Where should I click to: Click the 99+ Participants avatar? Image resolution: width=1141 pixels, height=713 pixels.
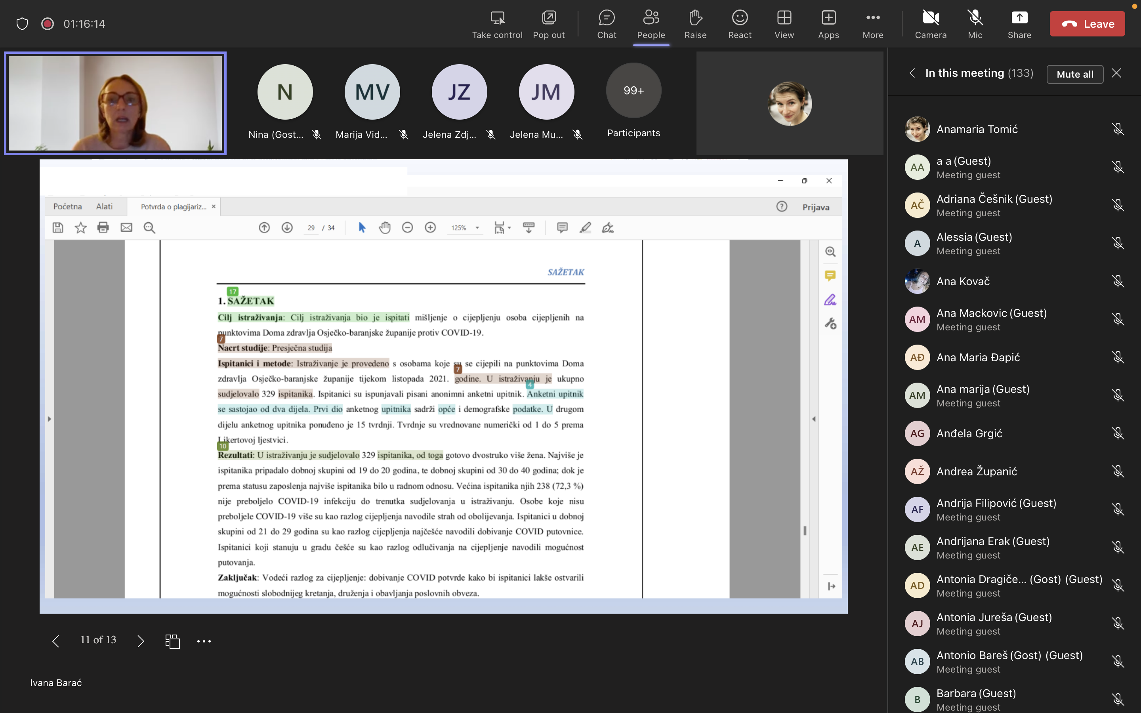[x=633, y=91]
